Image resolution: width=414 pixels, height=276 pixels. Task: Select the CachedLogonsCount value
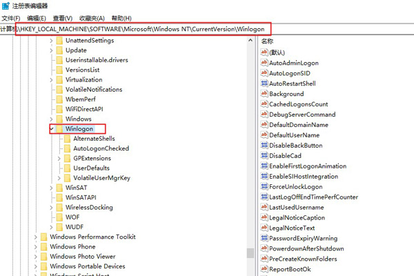coord(298,104)
